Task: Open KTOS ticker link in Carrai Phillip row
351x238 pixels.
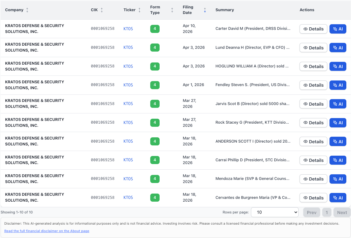Action: pyautogui.click(x=128, y=160)
